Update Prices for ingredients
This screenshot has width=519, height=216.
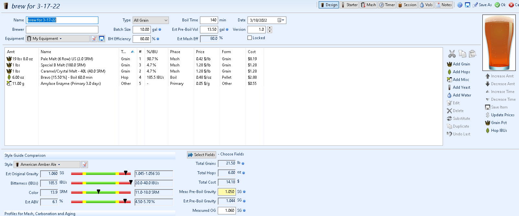tap(500, 115)
